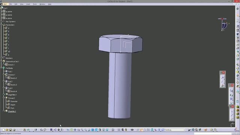Viewport: 240px width, 135px height.
Task: Click the Zoom Out magnifier icon
Action: coord(85,130)
